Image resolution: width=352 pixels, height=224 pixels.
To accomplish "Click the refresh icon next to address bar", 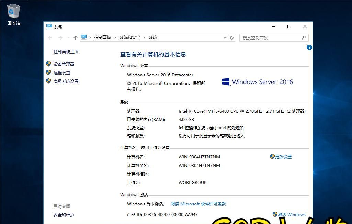I will tap(232, 37).
